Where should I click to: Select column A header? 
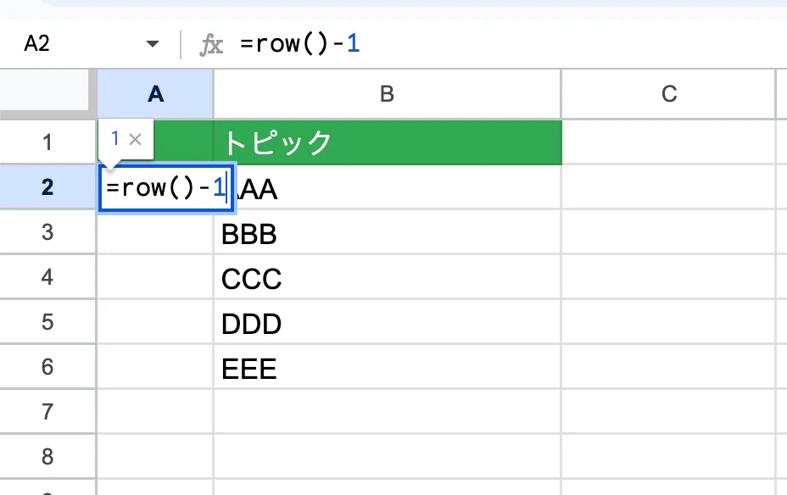coord(155,94)
